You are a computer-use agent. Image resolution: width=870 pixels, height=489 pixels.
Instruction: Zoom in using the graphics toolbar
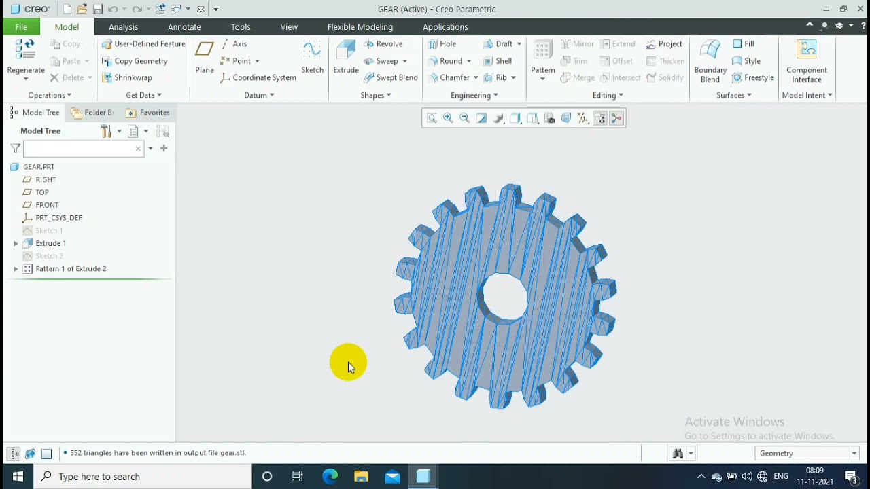(448, 118)
